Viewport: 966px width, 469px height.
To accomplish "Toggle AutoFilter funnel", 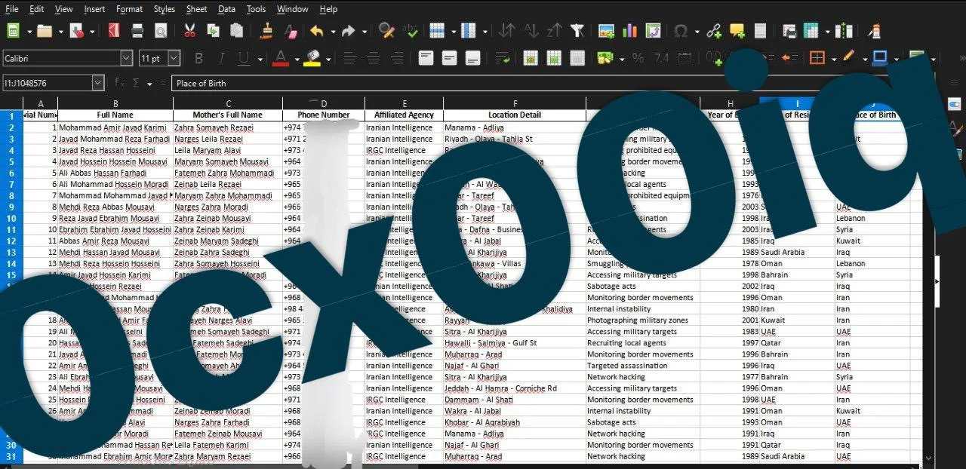I will tap(577, 31).
